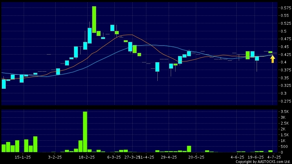The image size is (292, 164).
Task: Select the 1.5K volume axis label
Action: click(x=285, y=135)
